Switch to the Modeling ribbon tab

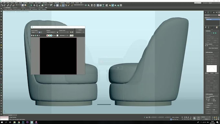8,8
